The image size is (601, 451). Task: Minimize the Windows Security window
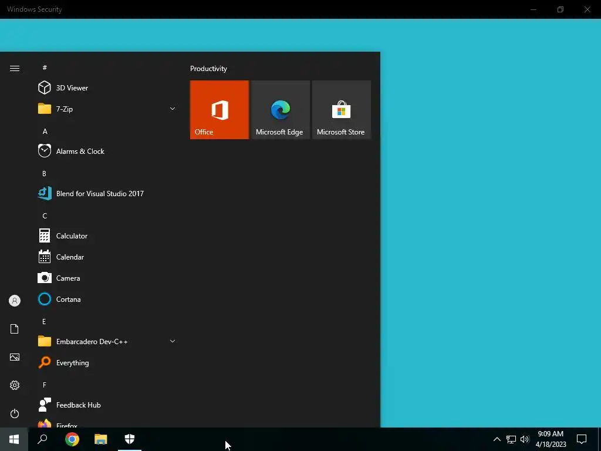click(533, 9)
